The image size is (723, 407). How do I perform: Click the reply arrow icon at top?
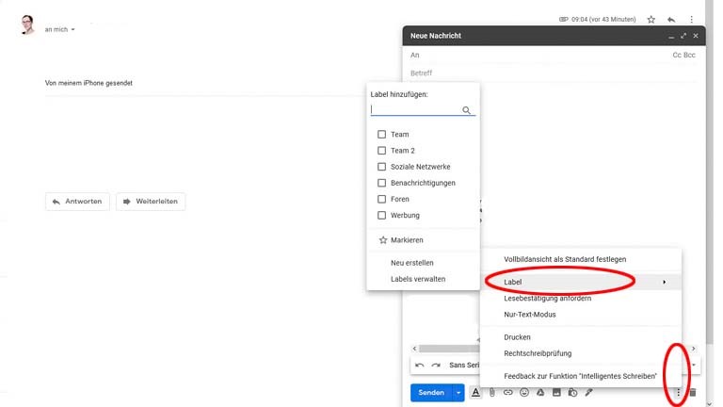(671, 19)
